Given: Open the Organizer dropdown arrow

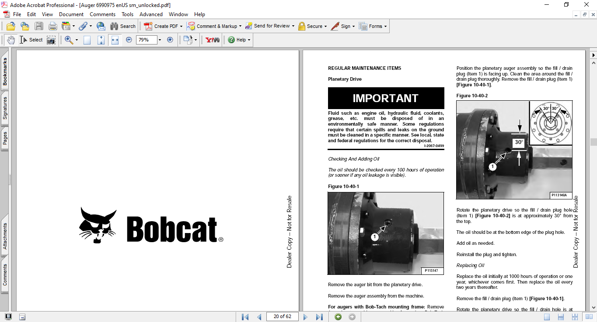Looking at the screenshot, I should pos(73,26).
